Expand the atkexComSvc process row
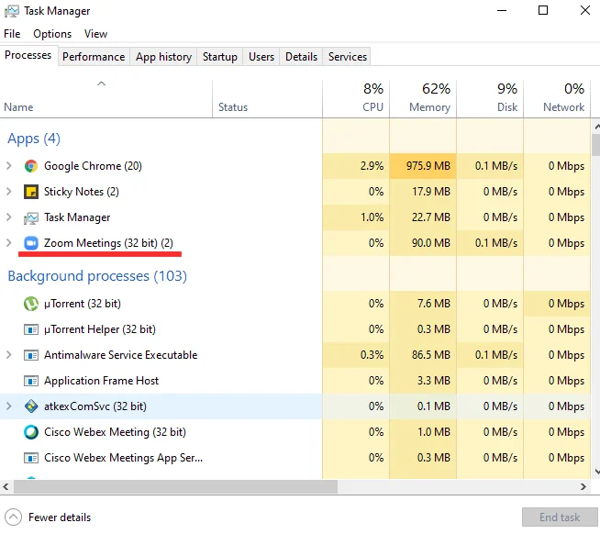Viewport: 600px width, 534px height. [9, 406]
